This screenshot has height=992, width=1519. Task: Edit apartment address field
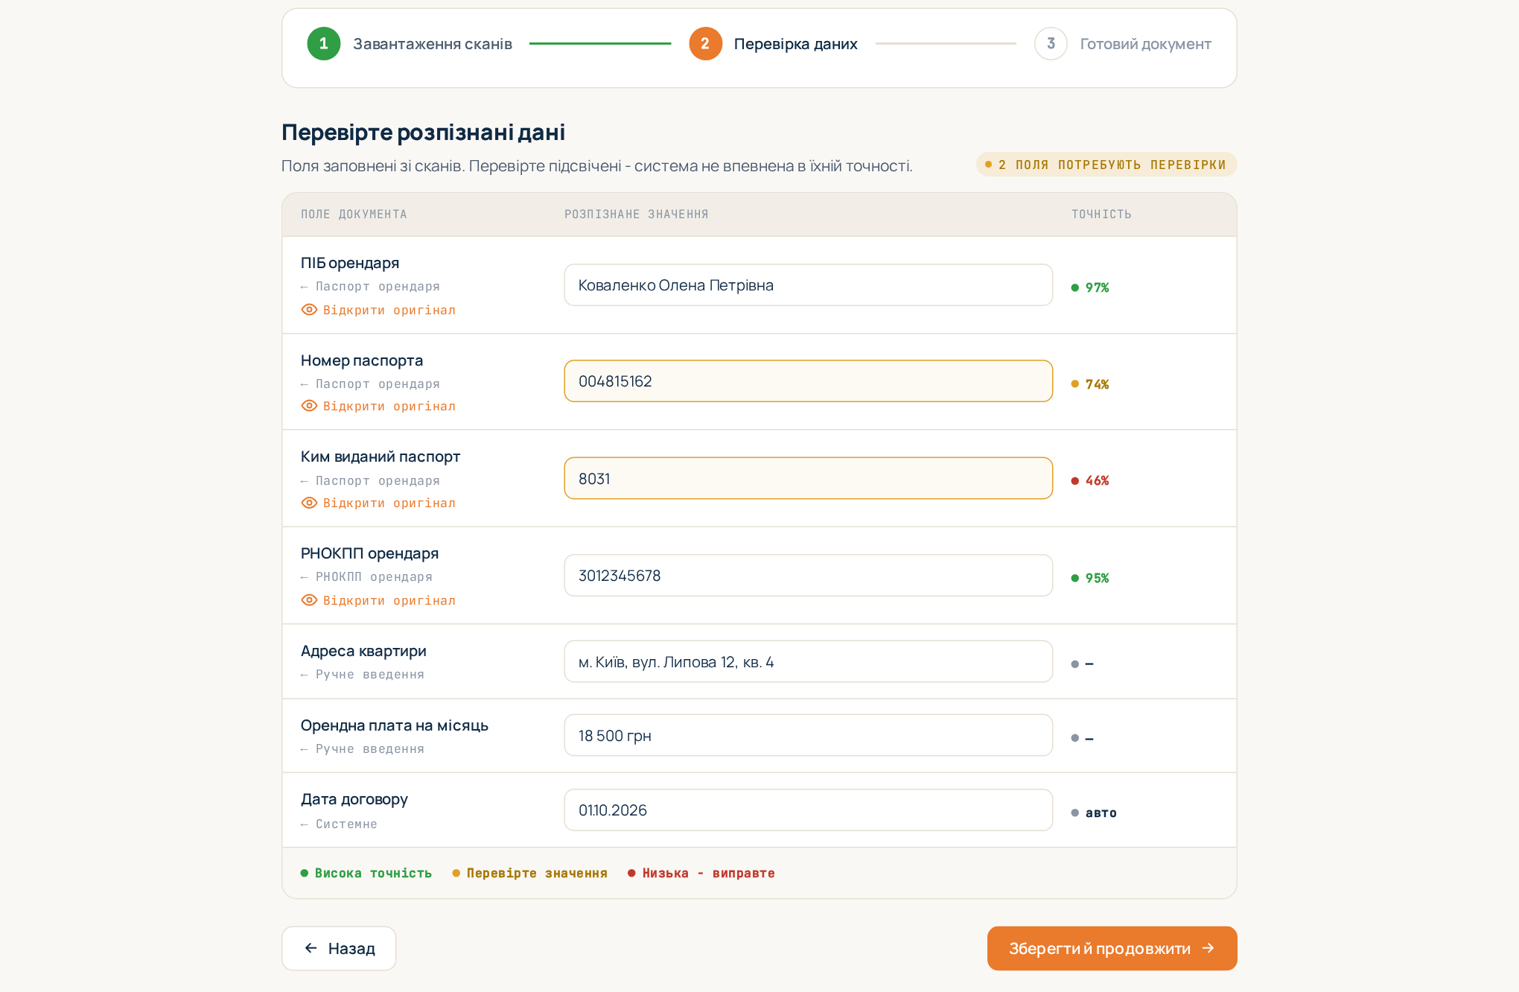(x=808, y=661)
